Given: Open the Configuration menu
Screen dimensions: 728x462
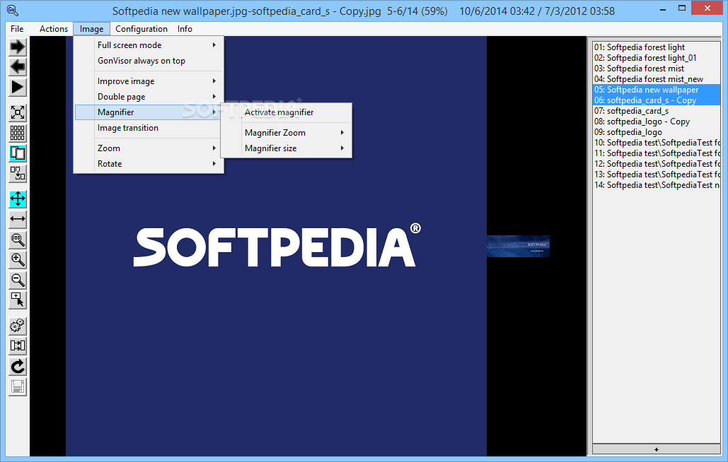Looking at the screenshot, I should (141, 29).
